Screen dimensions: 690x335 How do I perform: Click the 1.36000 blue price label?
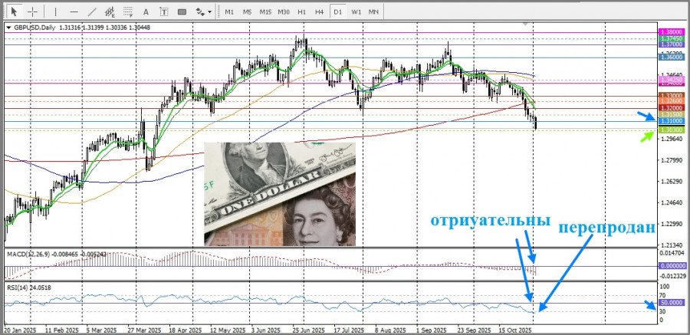pos(672,57)
